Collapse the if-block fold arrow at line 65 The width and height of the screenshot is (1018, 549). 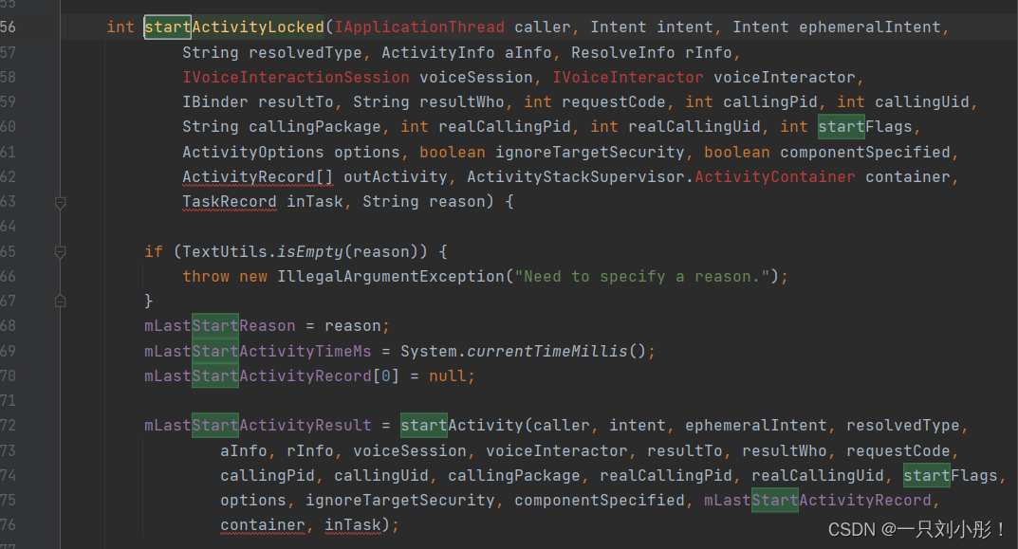[59, 252]
